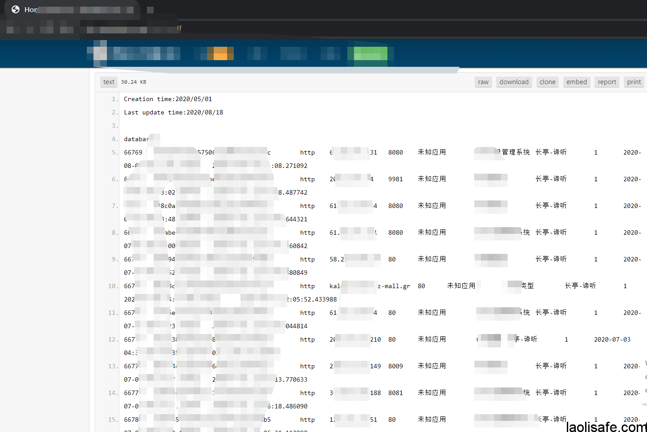Open the raw paste view
647x432 pixels.
coord(483,82)
